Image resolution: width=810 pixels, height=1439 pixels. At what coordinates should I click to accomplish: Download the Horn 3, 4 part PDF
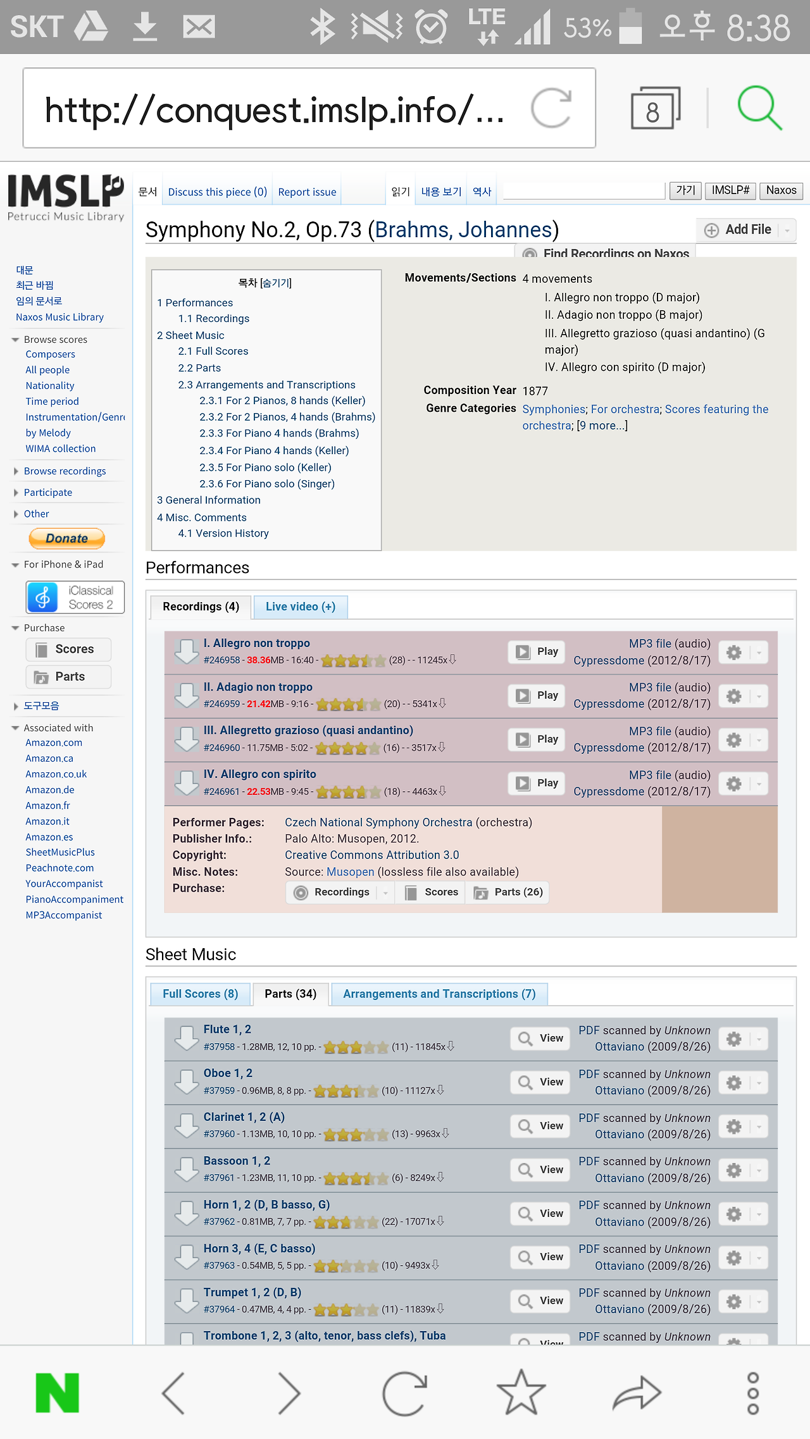coord(187,1257)
